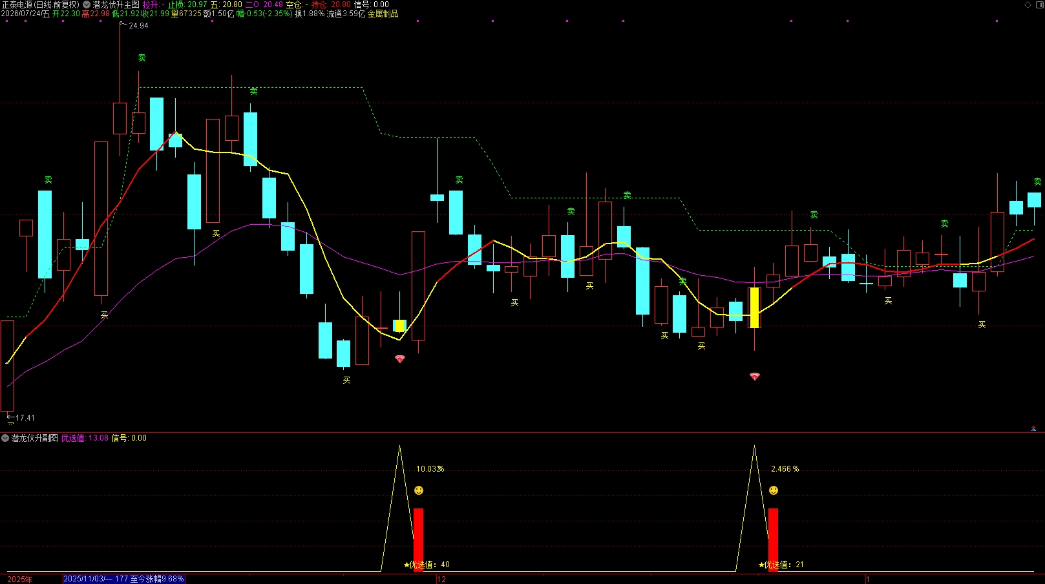Click the small arrow icon above sub-chart
Image resolution: width=1045 pixels, height=584 pixels.
click(1033, 428)
